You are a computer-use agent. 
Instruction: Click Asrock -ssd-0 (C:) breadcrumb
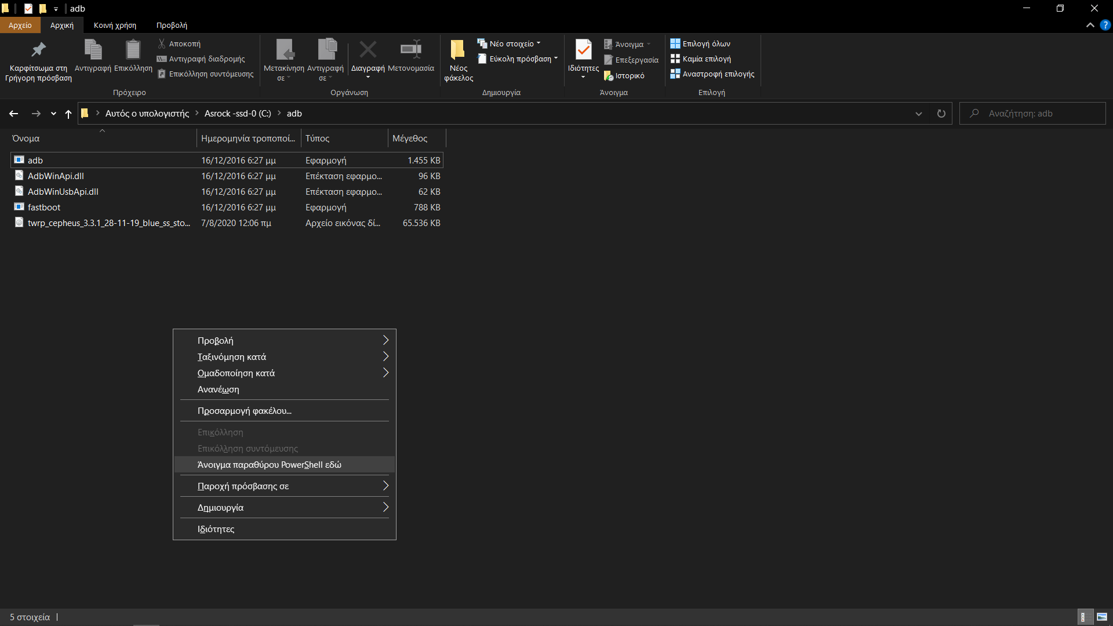point(238,114)
